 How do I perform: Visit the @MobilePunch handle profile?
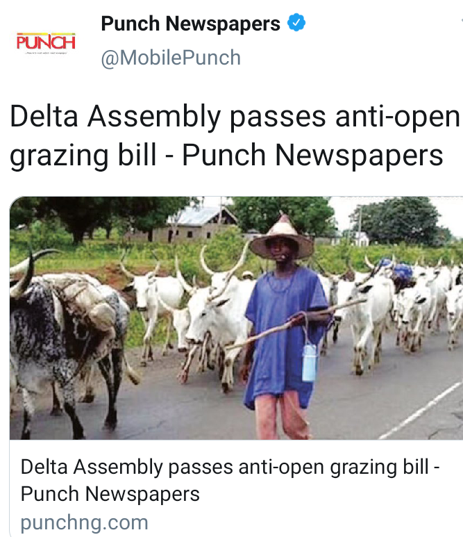coord(171,58)
